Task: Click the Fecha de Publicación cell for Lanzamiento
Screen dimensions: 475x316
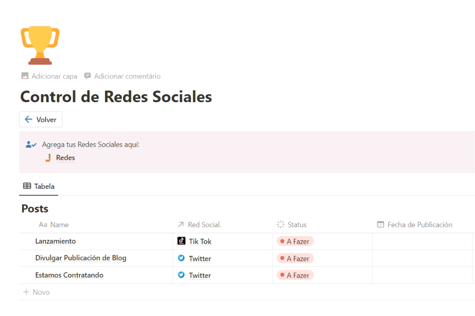Action: (x=421, y=241)
